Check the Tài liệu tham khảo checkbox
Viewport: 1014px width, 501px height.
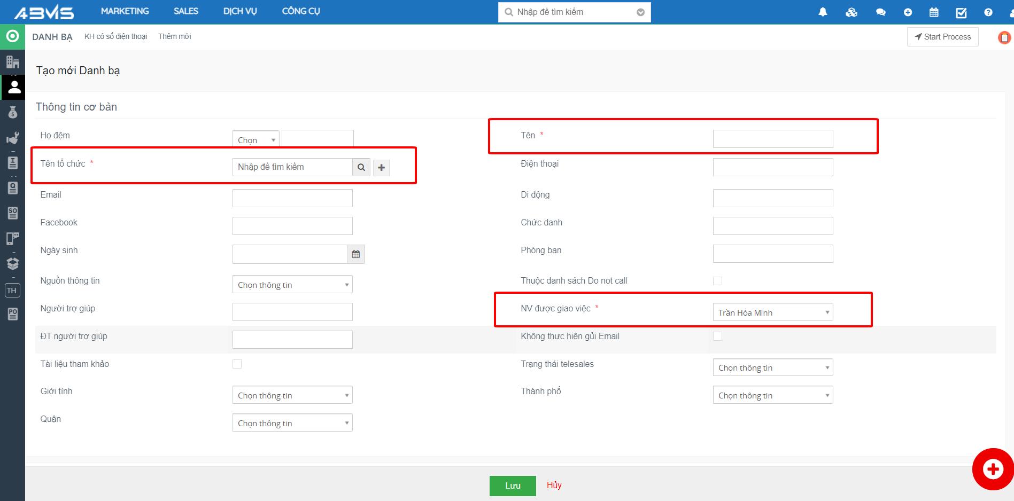point(237,364)
